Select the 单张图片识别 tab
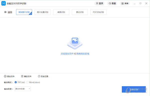The height and width of the screenshot is (96, 150). point(24,12)
